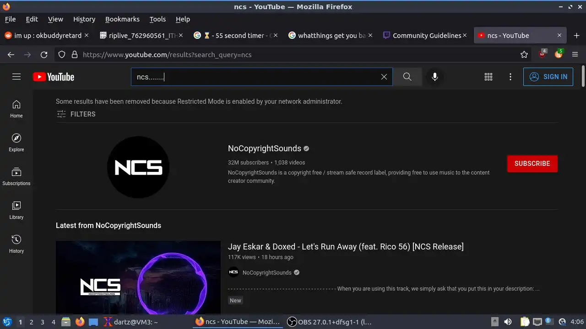Screen dimensions: 586x329
Task: Expand the system tray hidden icons arrow
Action: tap(495, 322)
